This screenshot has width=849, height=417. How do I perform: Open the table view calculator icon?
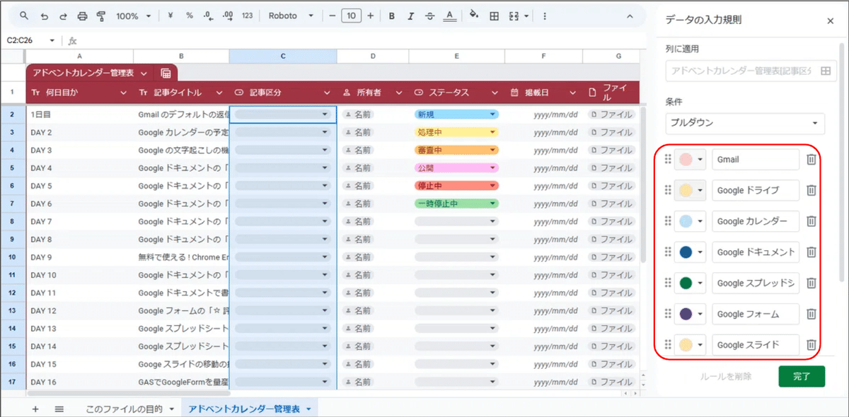(166, 73)
